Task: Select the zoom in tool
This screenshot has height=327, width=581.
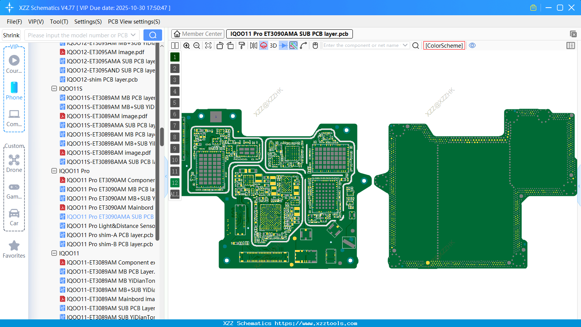Action: [187, 45]
